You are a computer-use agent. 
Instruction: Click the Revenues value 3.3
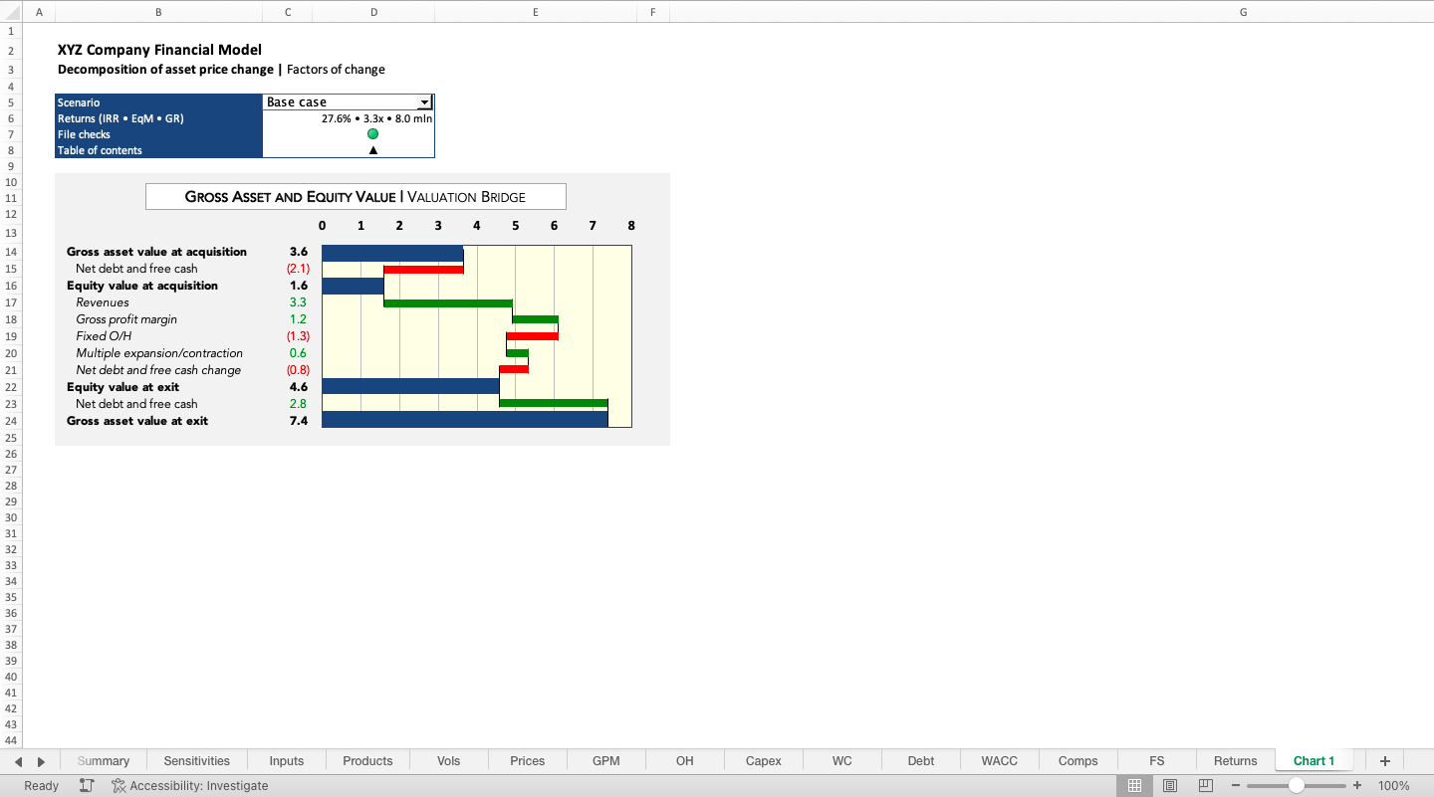click(x=298, y=302)
